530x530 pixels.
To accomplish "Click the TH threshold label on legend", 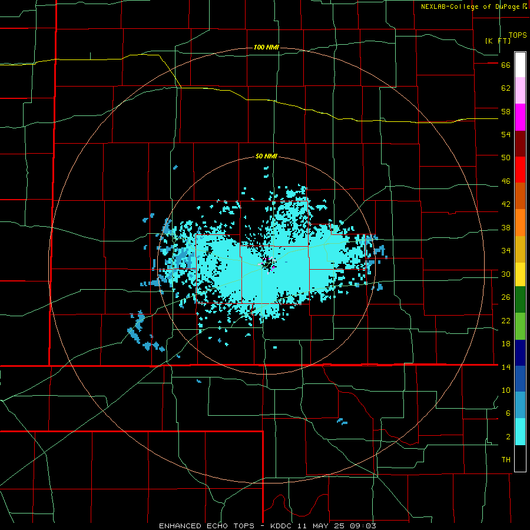I will click(x=506, y=460).
